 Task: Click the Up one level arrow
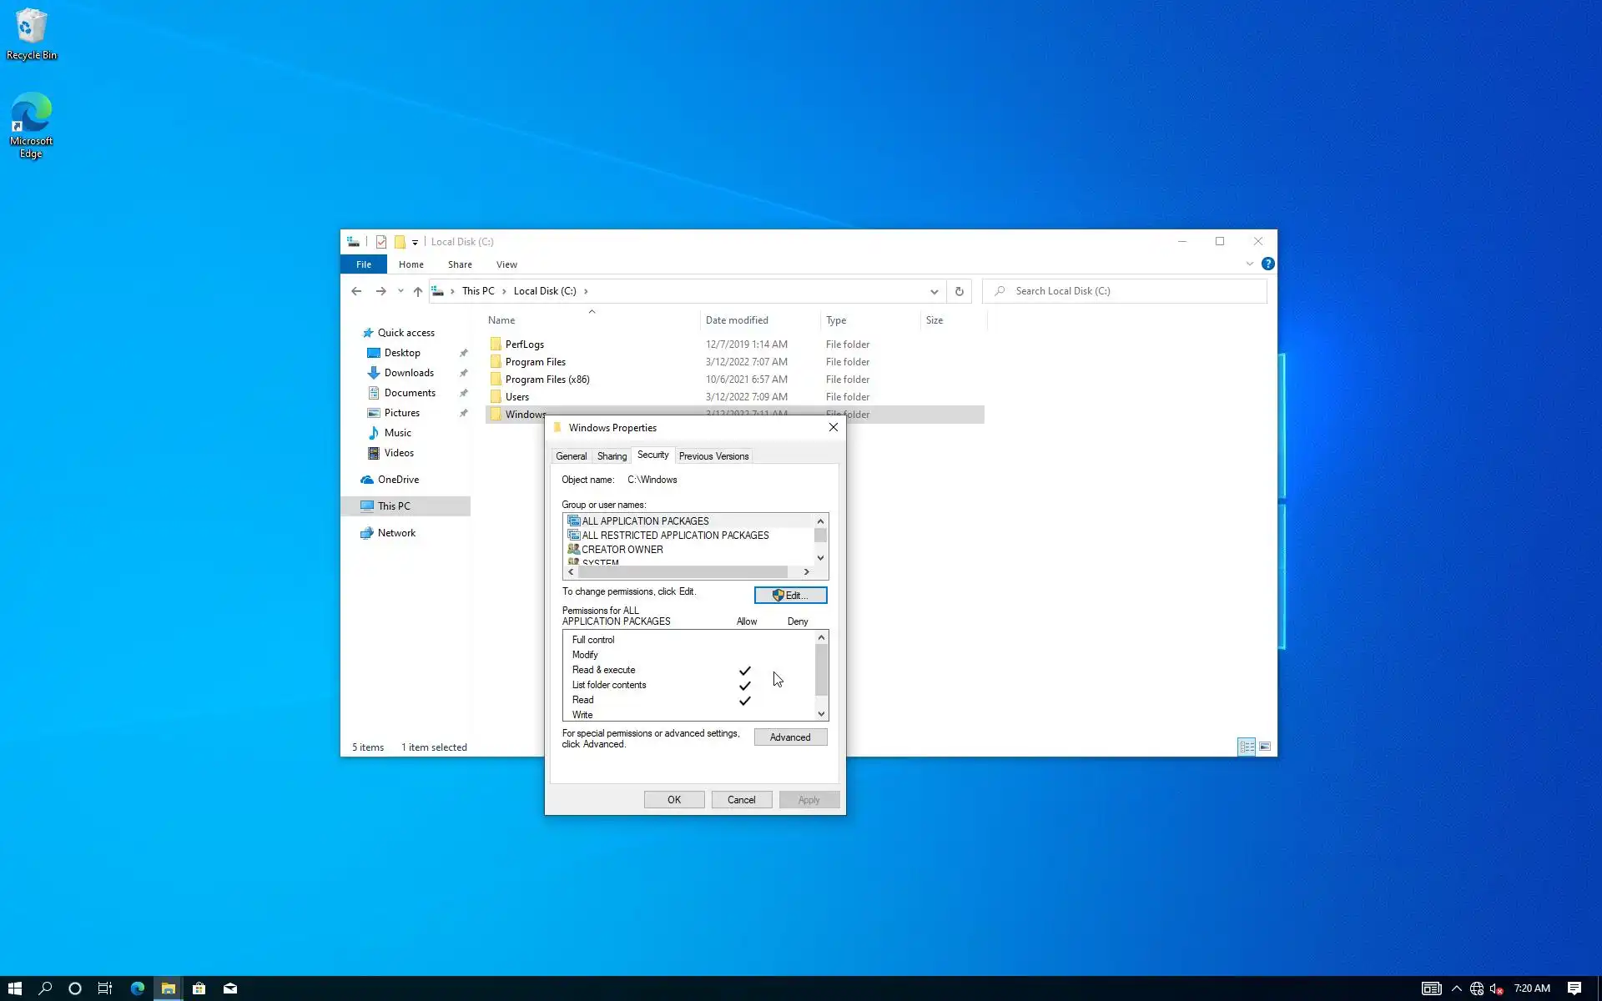(418, 291)
